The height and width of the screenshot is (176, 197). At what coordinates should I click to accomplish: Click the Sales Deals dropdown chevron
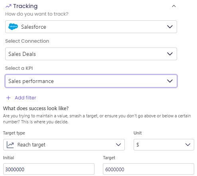click(170, 54)
